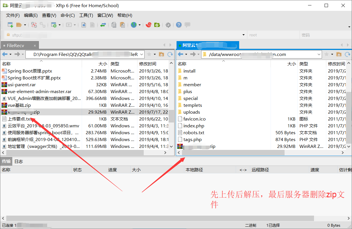Expand the globe icon dropdown arrow

pos(140,25)
